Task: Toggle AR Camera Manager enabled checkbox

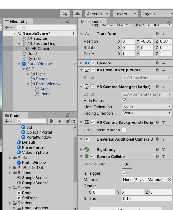Action: point(93,87)
